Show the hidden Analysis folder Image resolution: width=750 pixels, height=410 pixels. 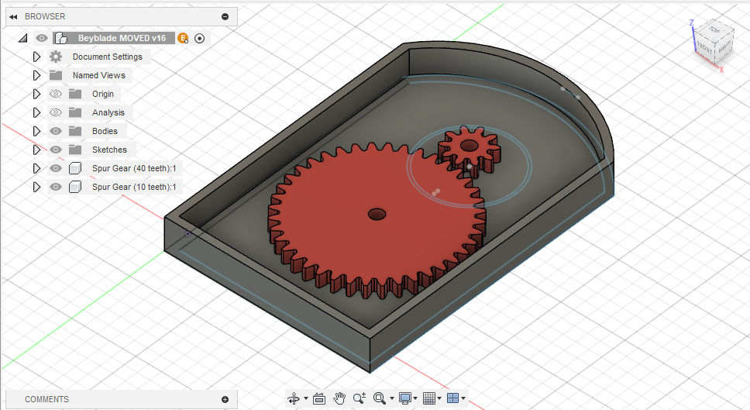[x=56, y=113]
